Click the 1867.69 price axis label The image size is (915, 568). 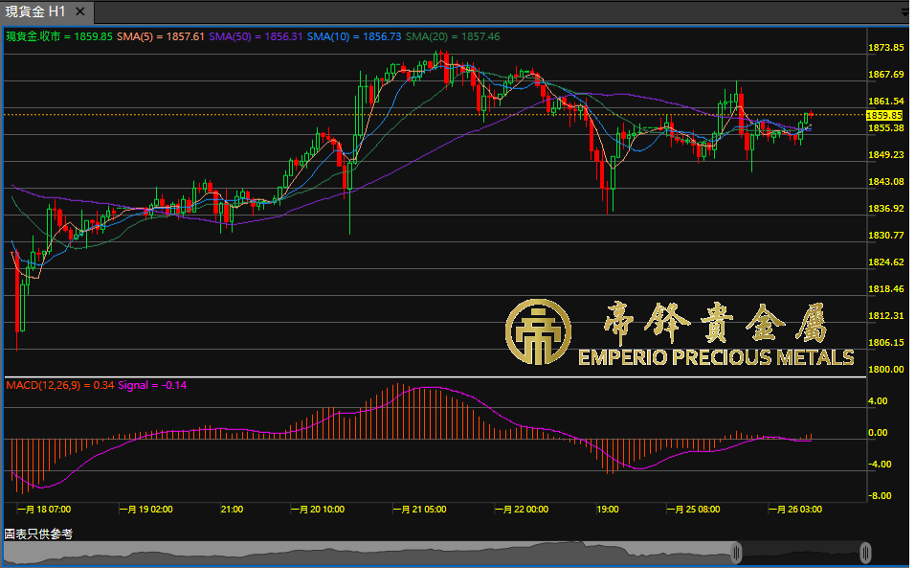(x=886, y=75)
